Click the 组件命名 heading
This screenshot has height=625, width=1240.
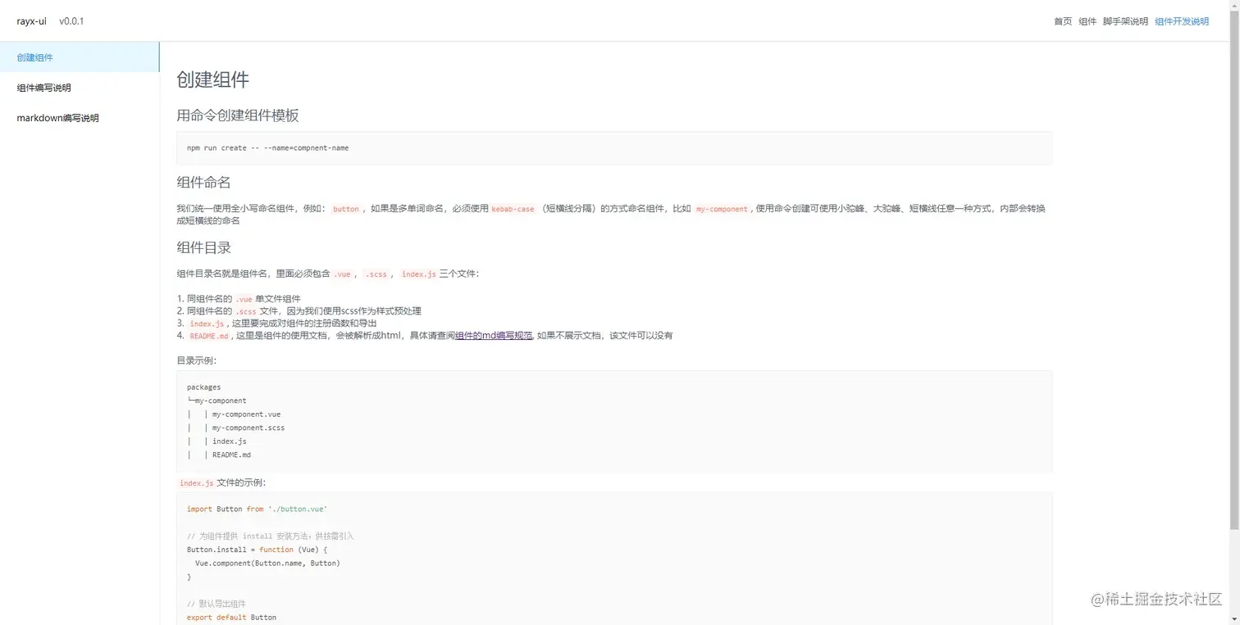pos(203,182)
